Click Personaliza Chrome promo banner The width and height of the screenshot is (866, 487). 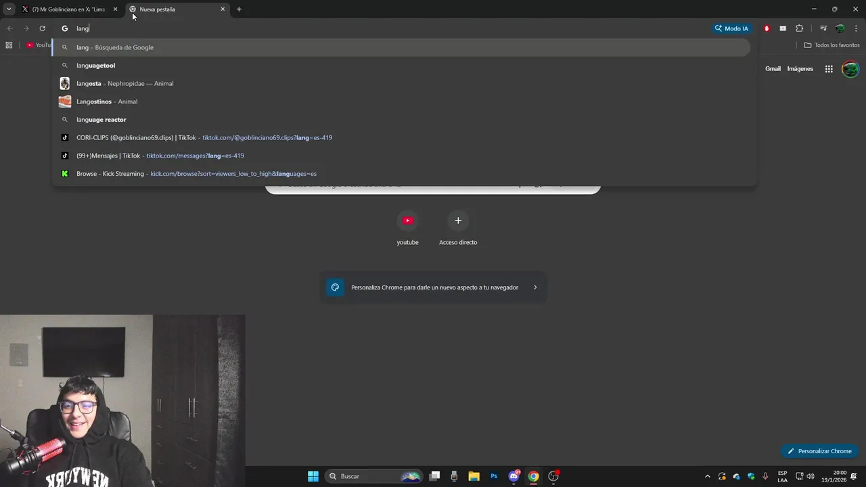(x=433, y=287)
